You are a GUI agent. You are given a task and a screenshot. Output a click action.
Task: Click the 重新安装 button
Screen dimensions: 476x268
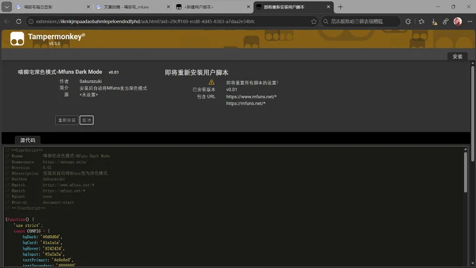click(67, 120)
